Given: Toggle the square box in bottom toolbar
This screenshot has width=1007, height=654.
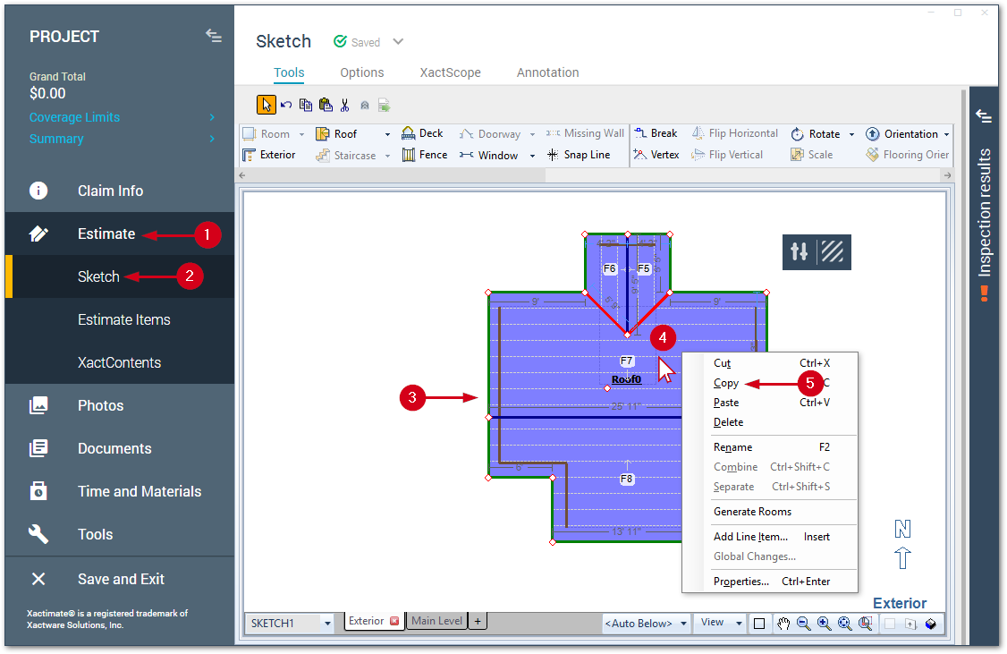Looking at the screenshot, I should (x=759, y=624).
